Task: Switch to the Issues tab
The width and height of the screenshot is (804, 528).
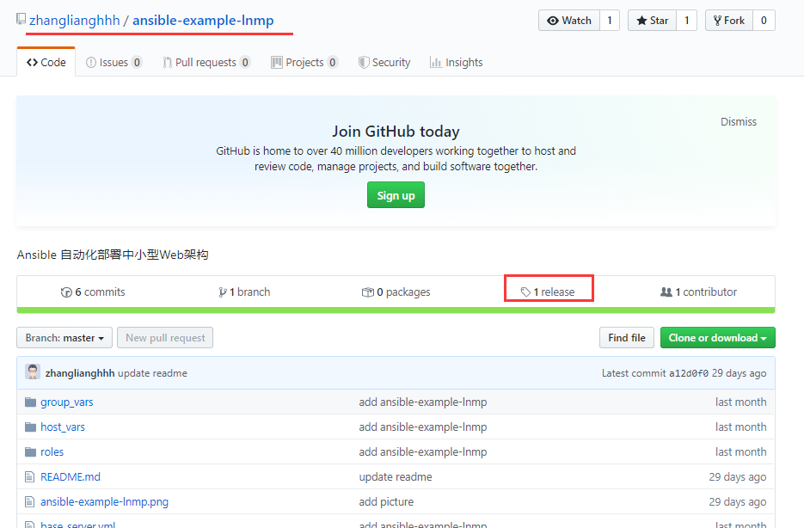Action: pos(114,63)
